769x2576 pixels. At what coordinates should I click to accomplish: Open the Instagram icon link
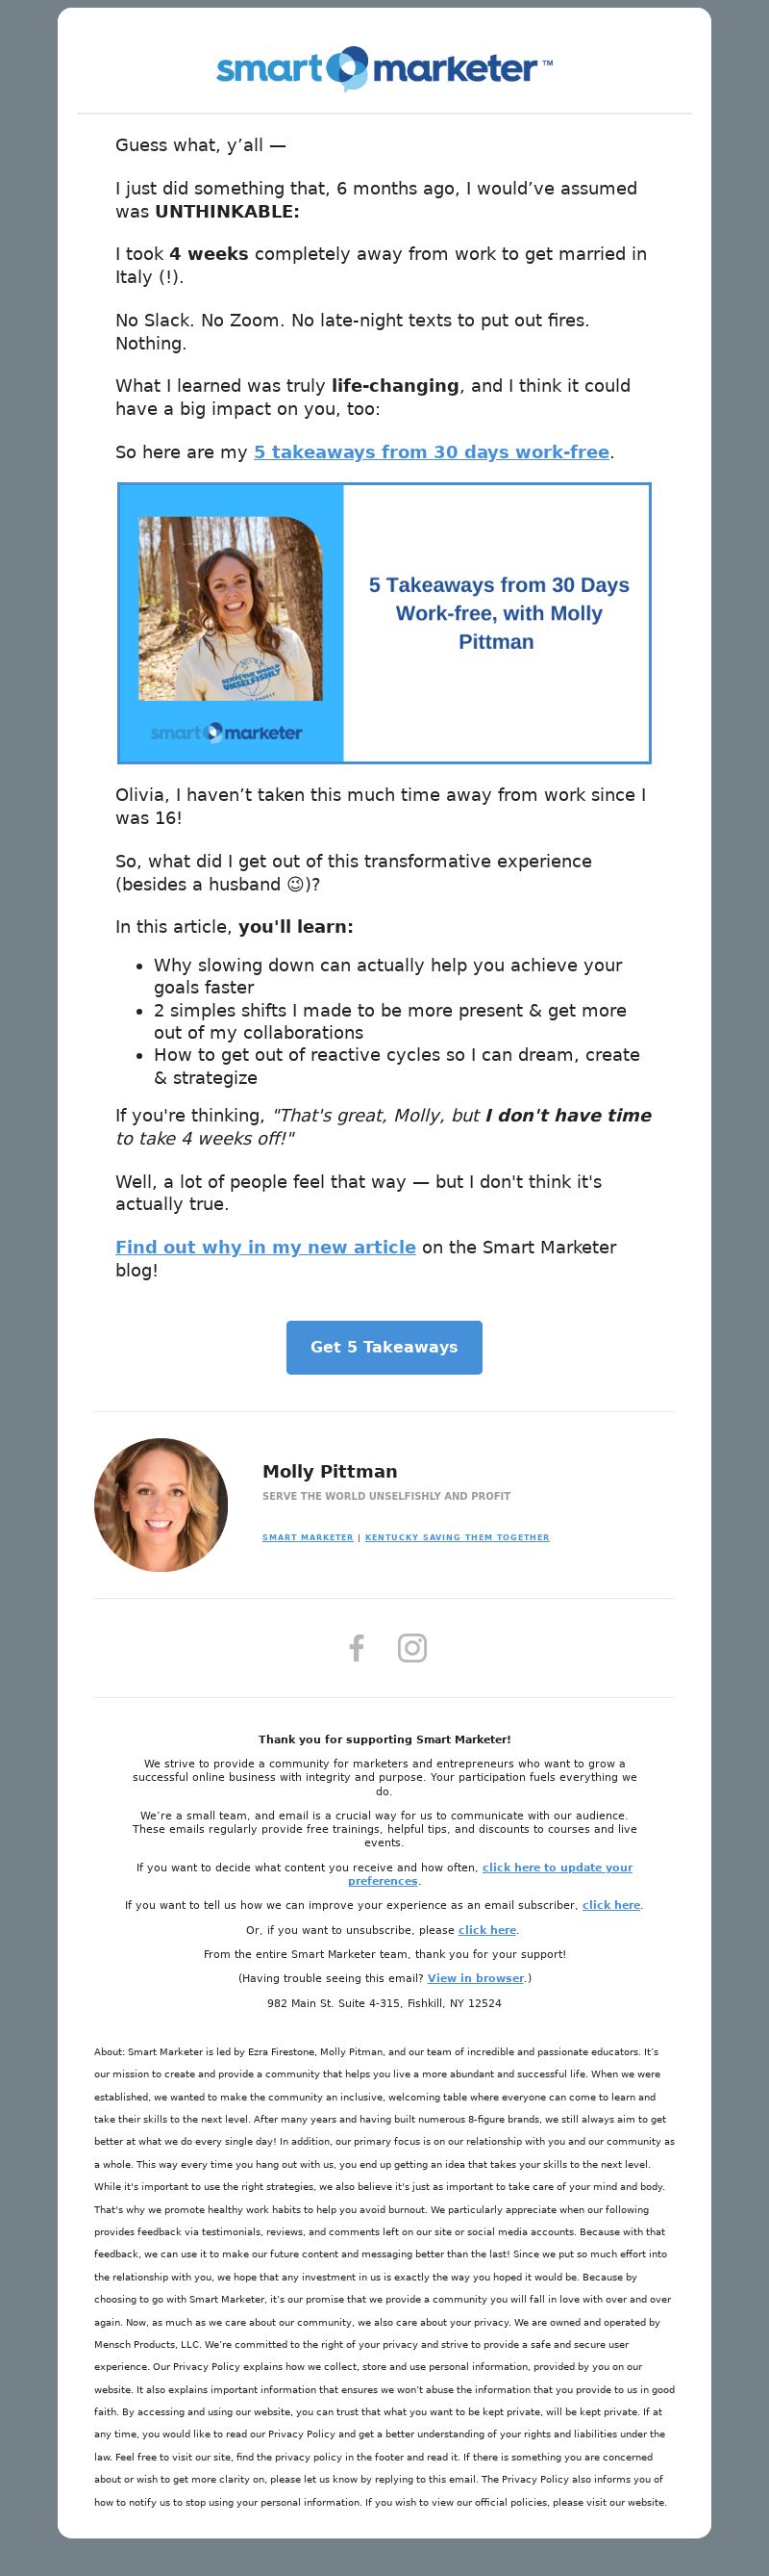click(412, 1647)
